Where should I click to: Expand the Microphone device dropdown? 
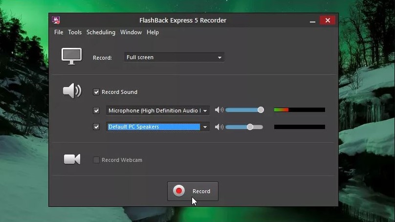205,111
